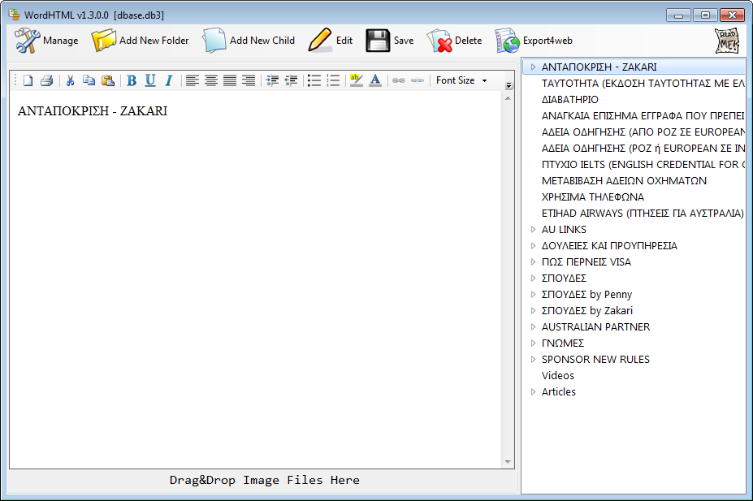
Task: Select ΤΑΥΤΟΤΗΤΑ (ΕΚΔΟΣΗ ΤΑΥΤΟΤΗΤΑΣ) item
Action: pyautogui.click(x=643, y=84)
